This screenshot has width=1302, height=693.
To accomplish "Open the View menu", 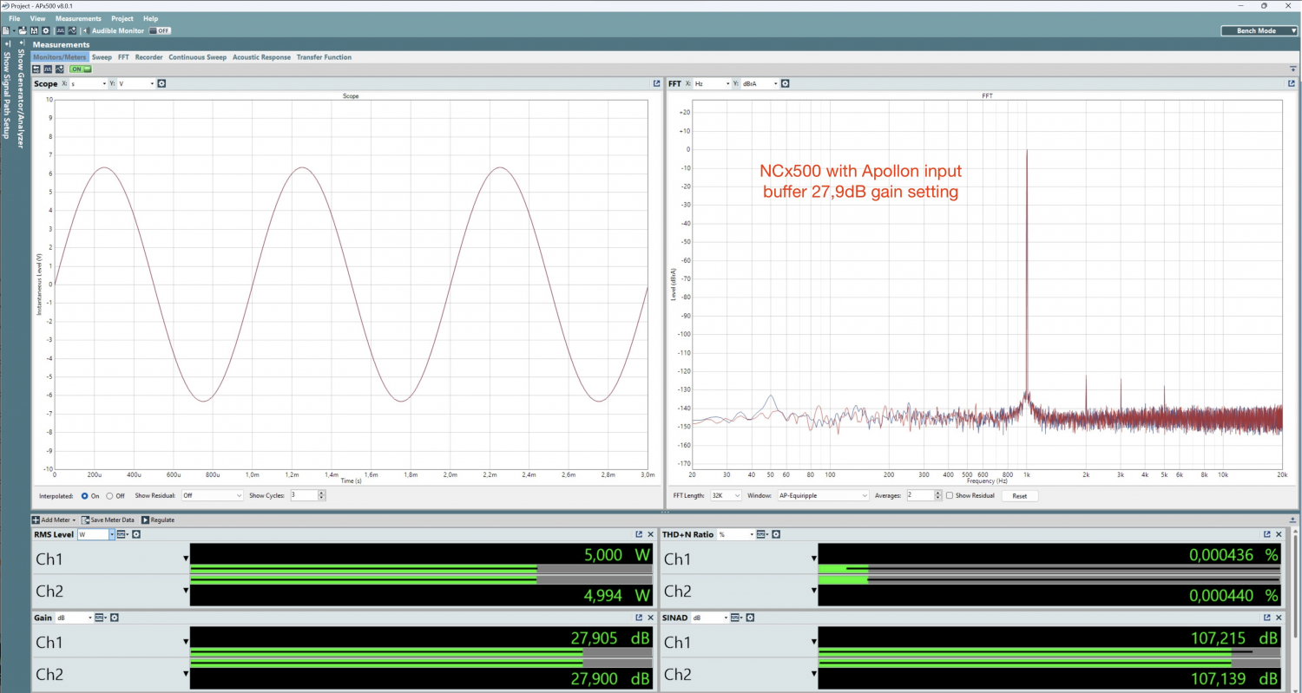I will point(37,18).
